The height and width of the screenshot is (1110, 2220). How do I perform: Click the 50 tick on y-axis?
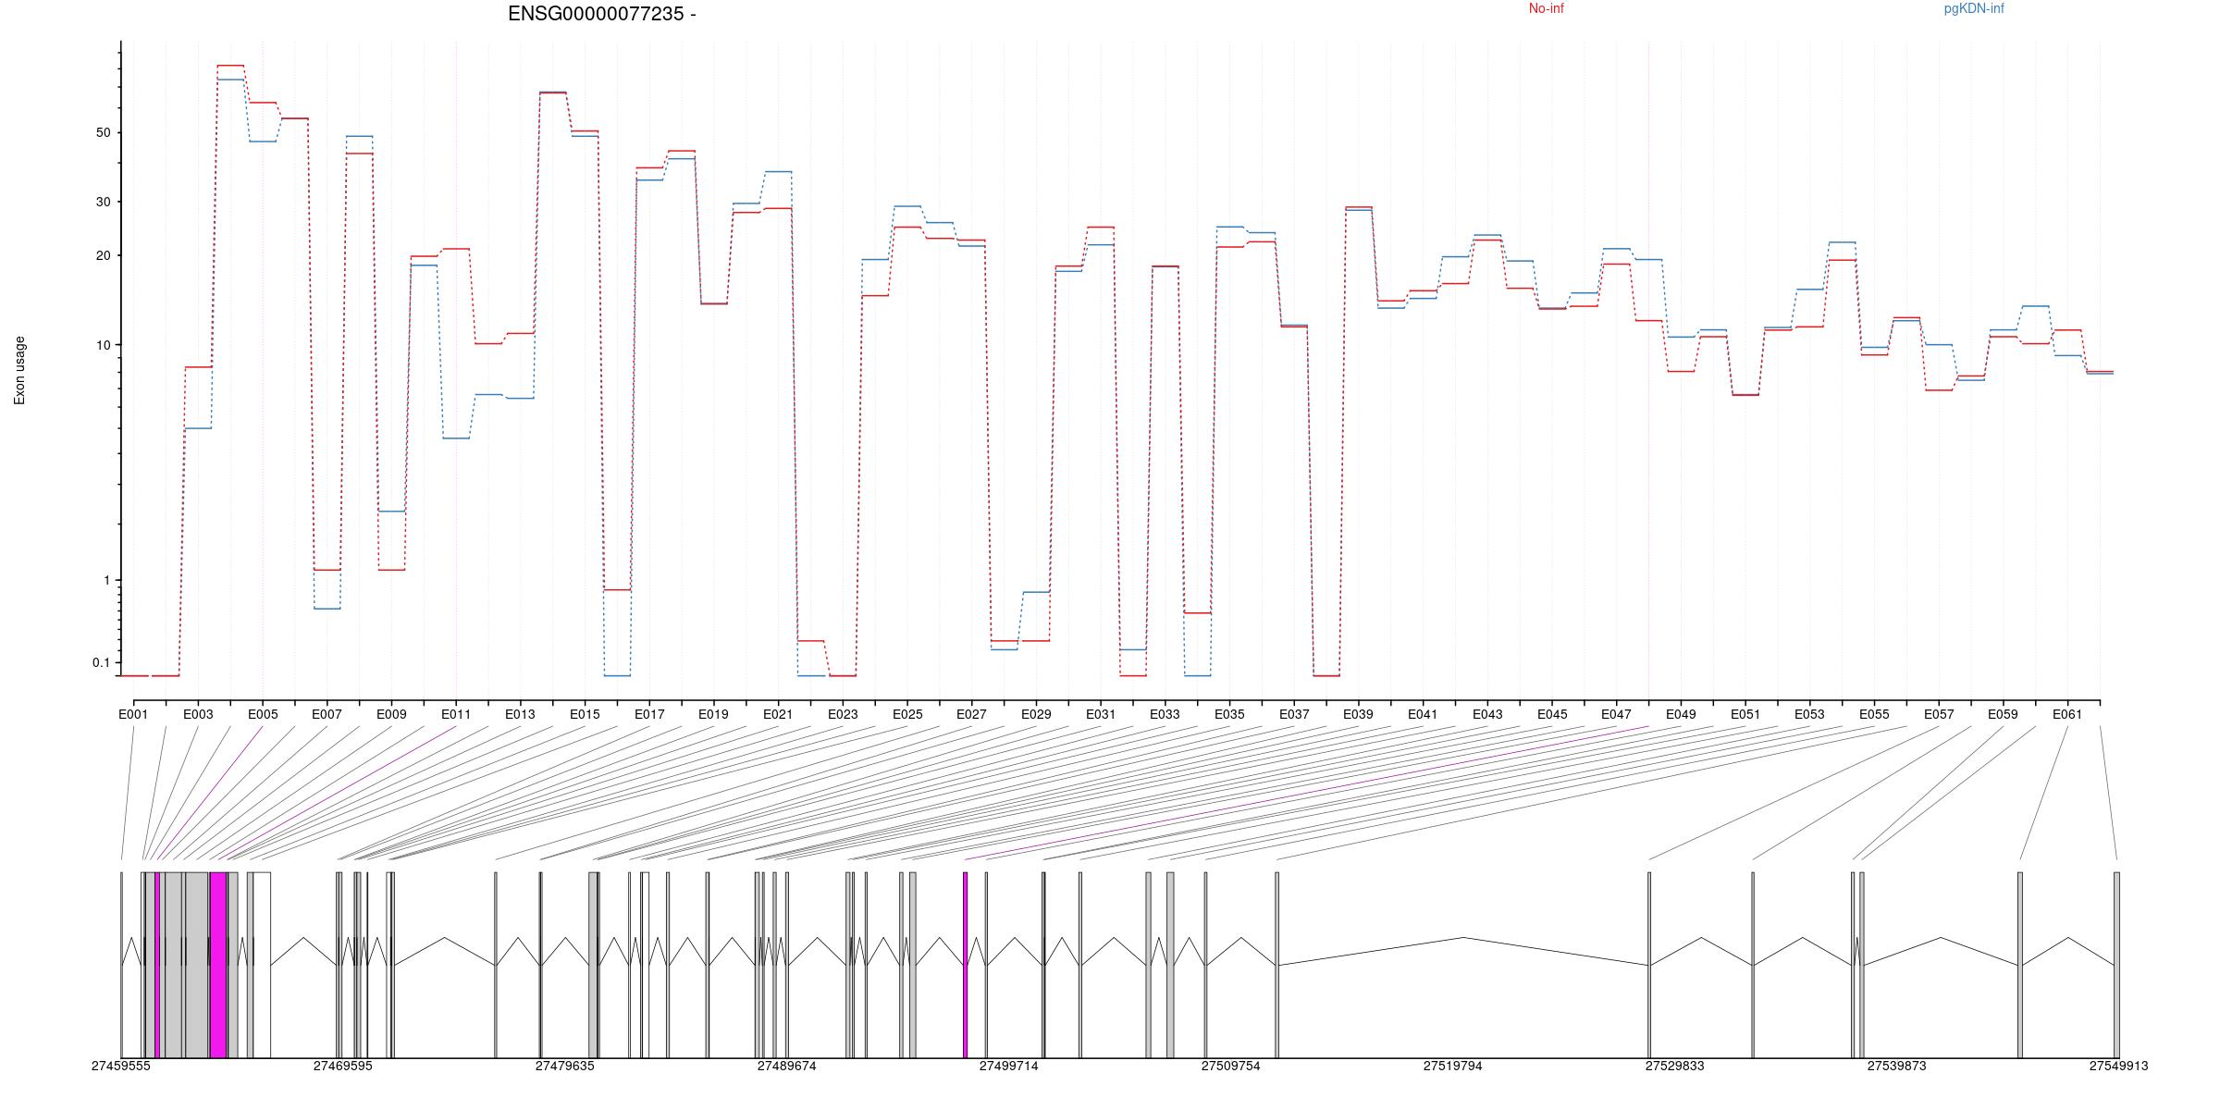coord(103,133)
